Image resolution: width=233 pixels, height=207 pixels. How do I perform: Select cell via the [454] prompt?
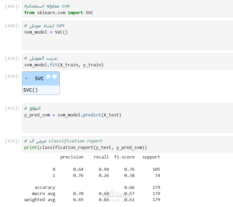(12, 141)
